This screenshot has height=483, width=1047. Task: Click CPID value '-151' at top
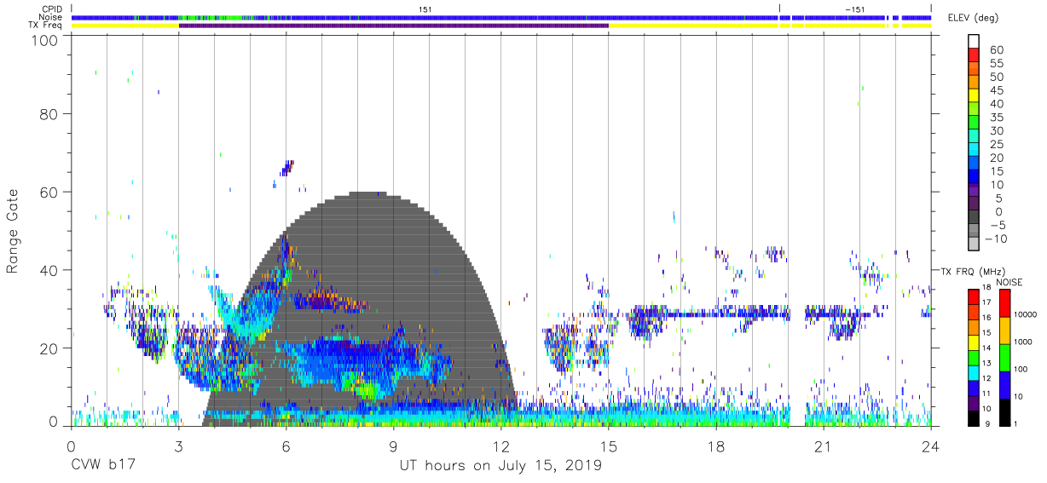[x=854, y=9]
